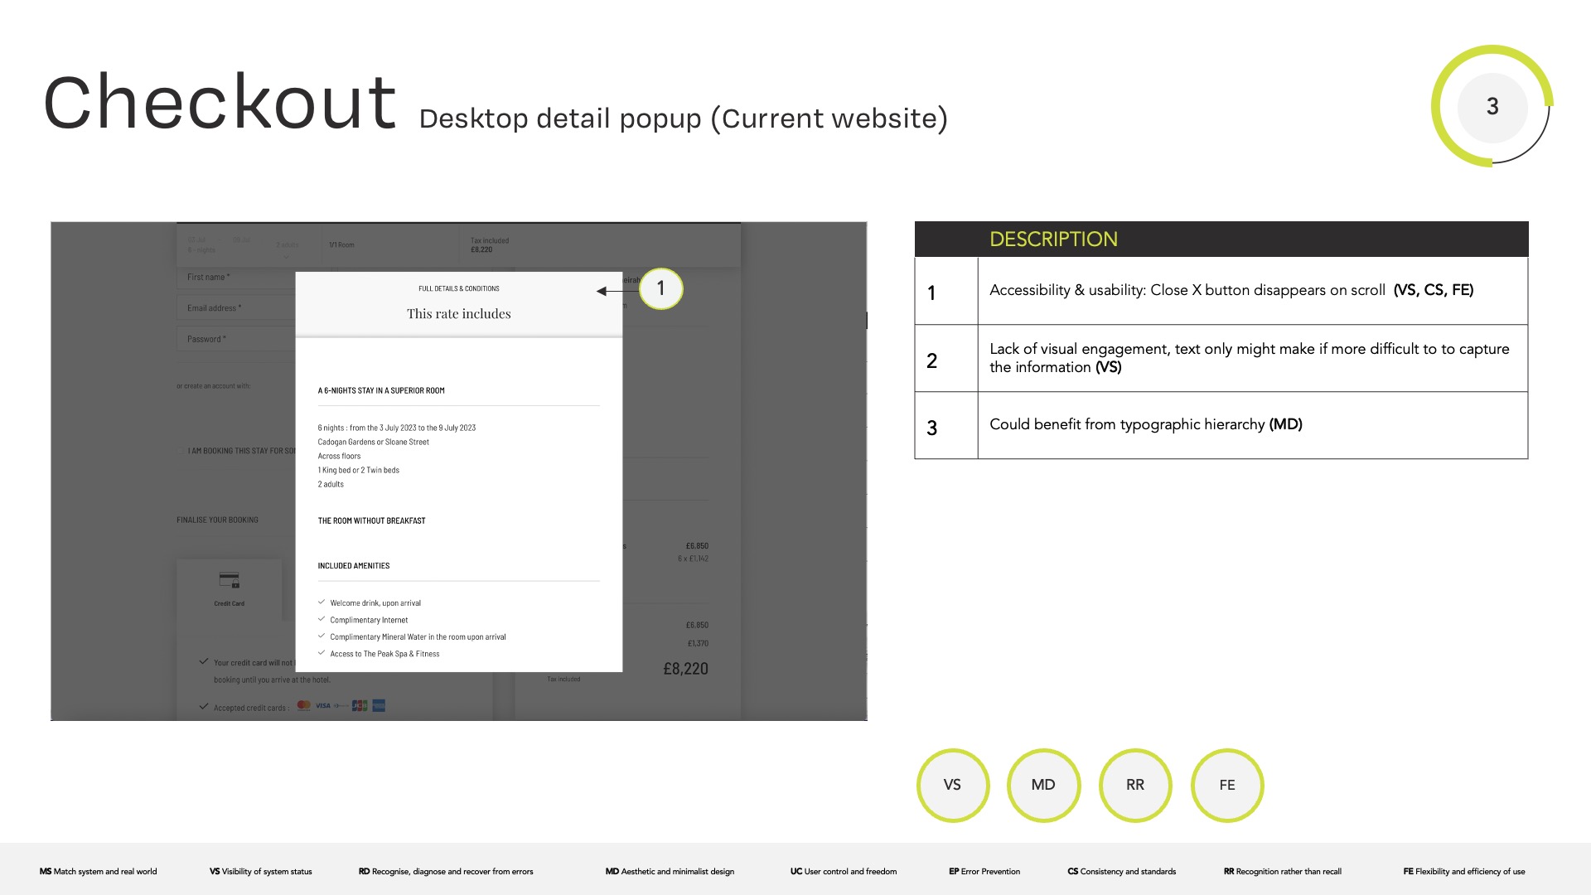Click the 1/1 Room selector

coord(341,245)
